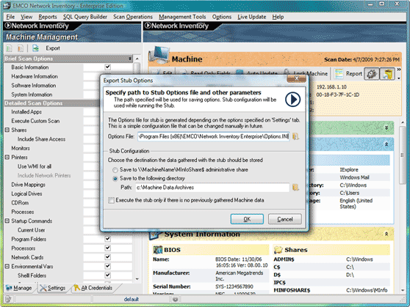
Task: Click scan options list scrollbar up arrow
Action: tap(137, 59)
